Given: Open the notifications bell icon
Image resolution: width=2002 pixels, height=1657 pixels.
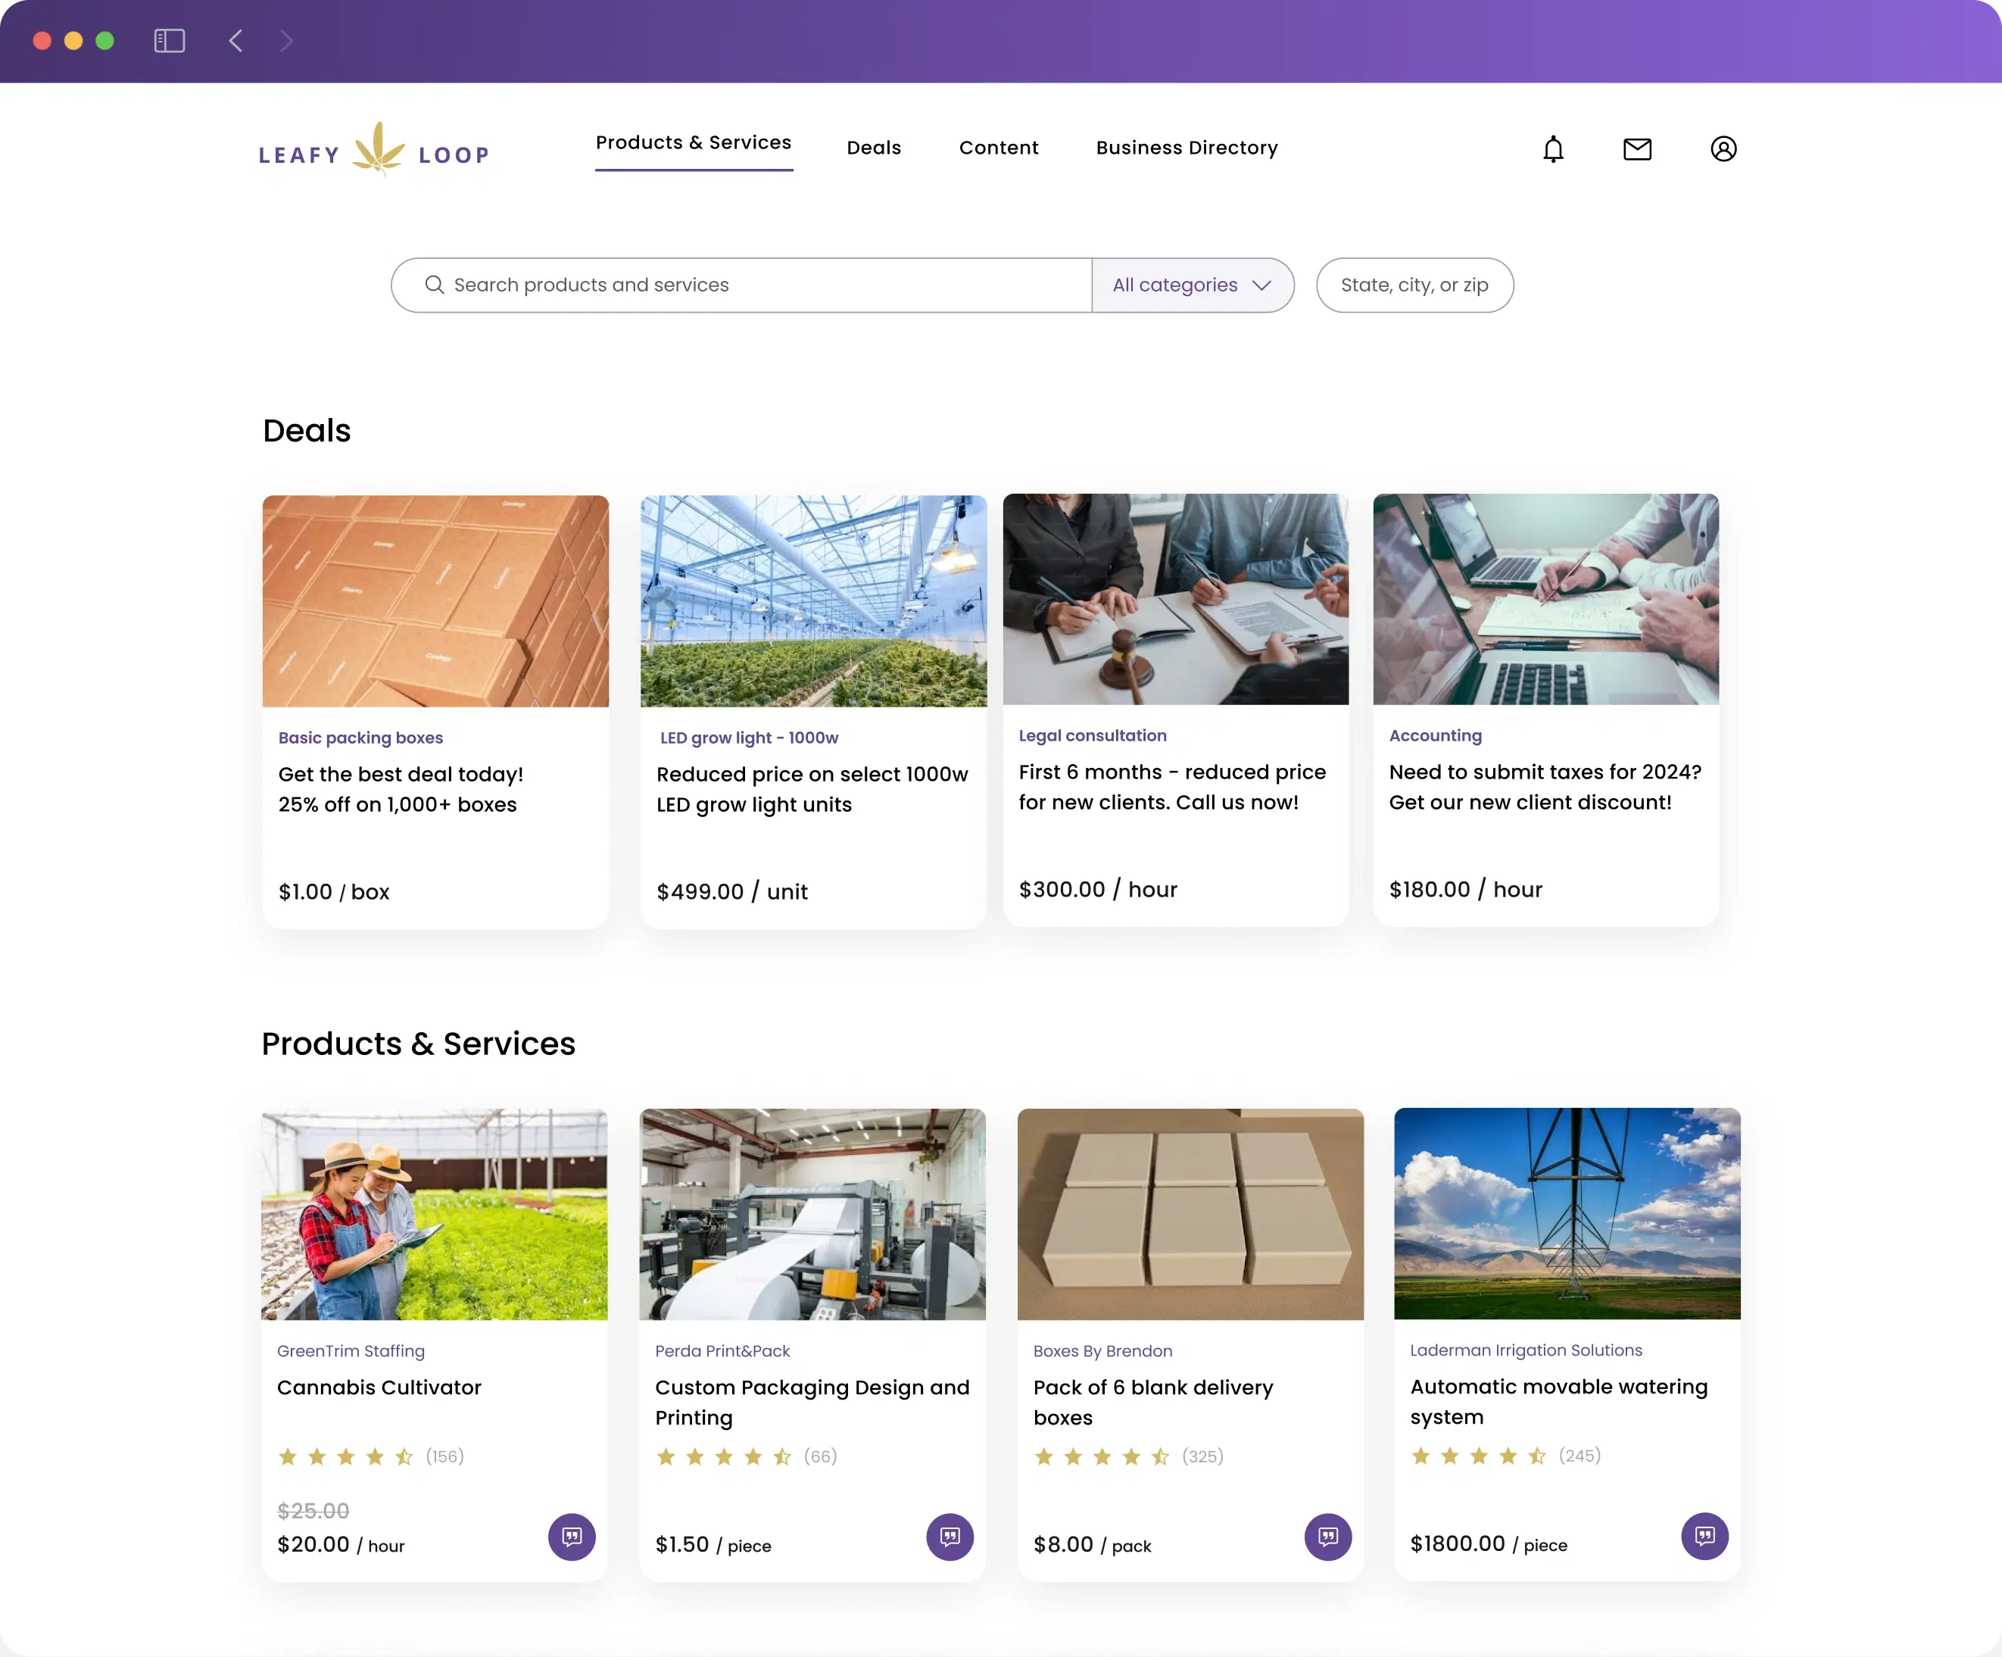Looking at the screenshot, I should (1553, 148).
